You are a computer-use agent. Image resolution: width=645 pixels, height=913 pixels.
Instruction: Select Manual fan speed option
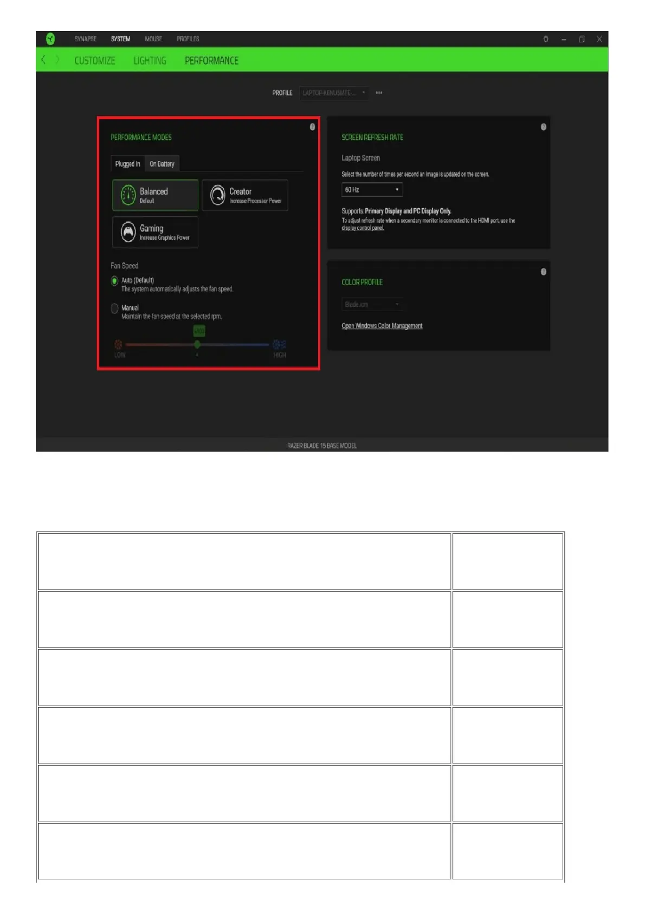[x=114, y=308]
